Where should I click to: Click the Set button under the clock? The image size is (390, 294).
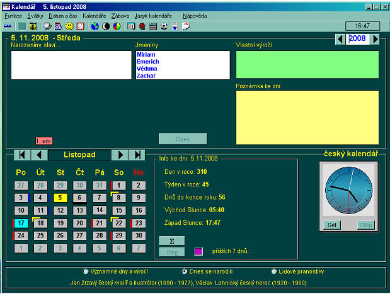pyautogui.click(x=332, y=225)
